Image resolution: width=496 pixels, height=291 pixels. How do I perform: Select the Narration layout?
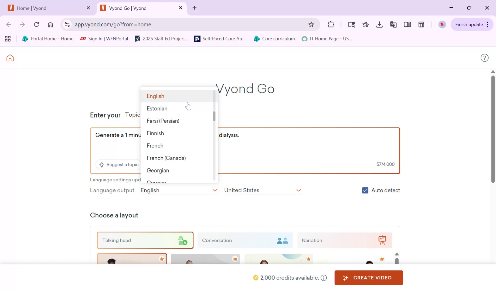345,240
